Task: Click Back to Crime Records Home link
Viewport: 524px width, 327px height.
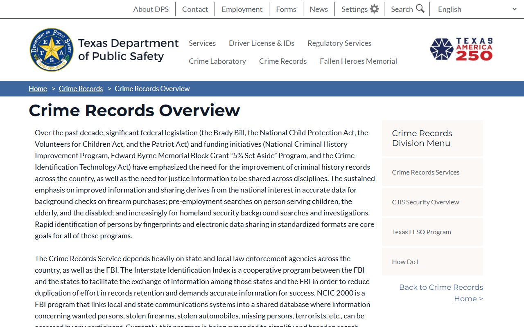Action: click(441, 293)
